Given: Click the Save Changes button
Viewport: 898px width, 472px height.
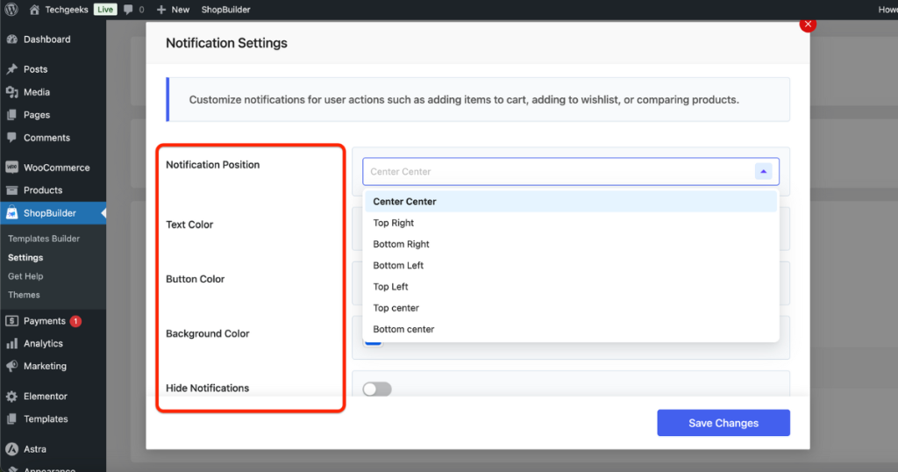Looking at the screenshot, I should point(723,423).
